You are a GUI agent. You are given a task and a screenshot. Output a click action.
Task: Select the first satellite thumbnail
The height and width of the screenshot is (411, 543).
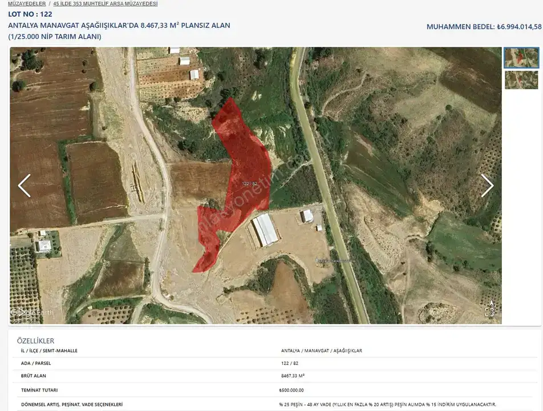tap(521, 58)
